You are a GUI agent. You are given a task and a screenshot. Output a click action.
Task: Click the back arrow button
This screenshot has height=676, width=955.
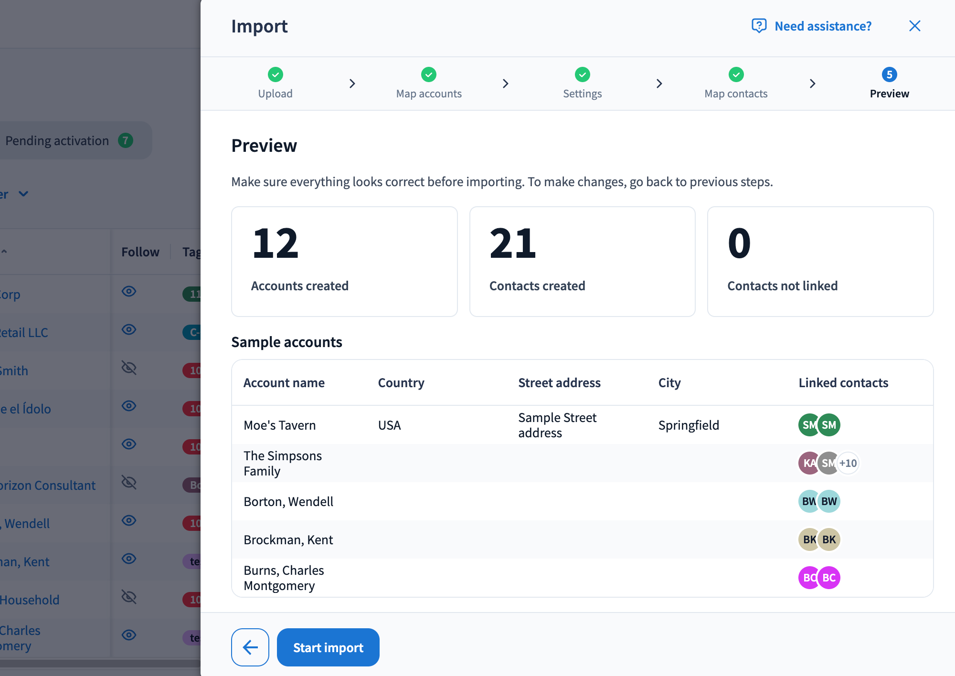[250, 647]
